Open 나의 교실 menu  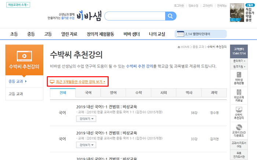coord(157,34)
